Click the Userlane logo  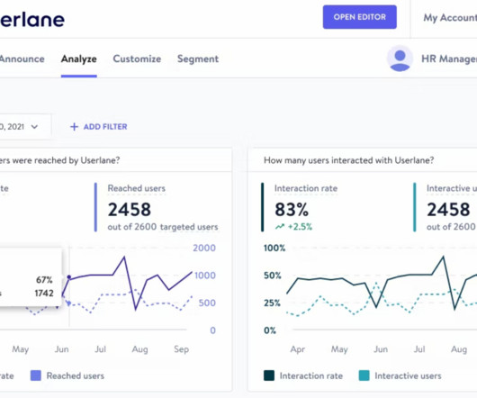pos(32,20)
